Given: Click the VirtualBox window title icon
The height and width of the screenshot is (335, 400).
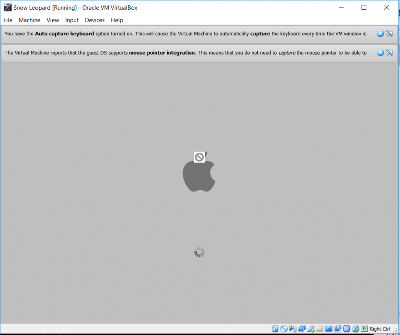Looking at the screenshot, I should 8,8.
